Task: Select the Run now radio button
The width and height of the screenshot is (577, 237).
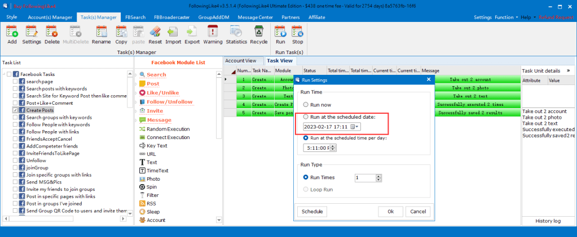Action: (306, 105)
